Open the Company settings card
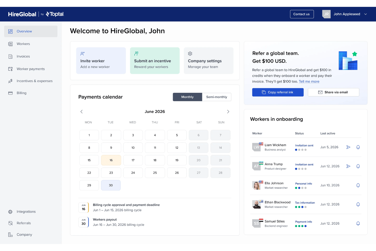 pos(209,61)
